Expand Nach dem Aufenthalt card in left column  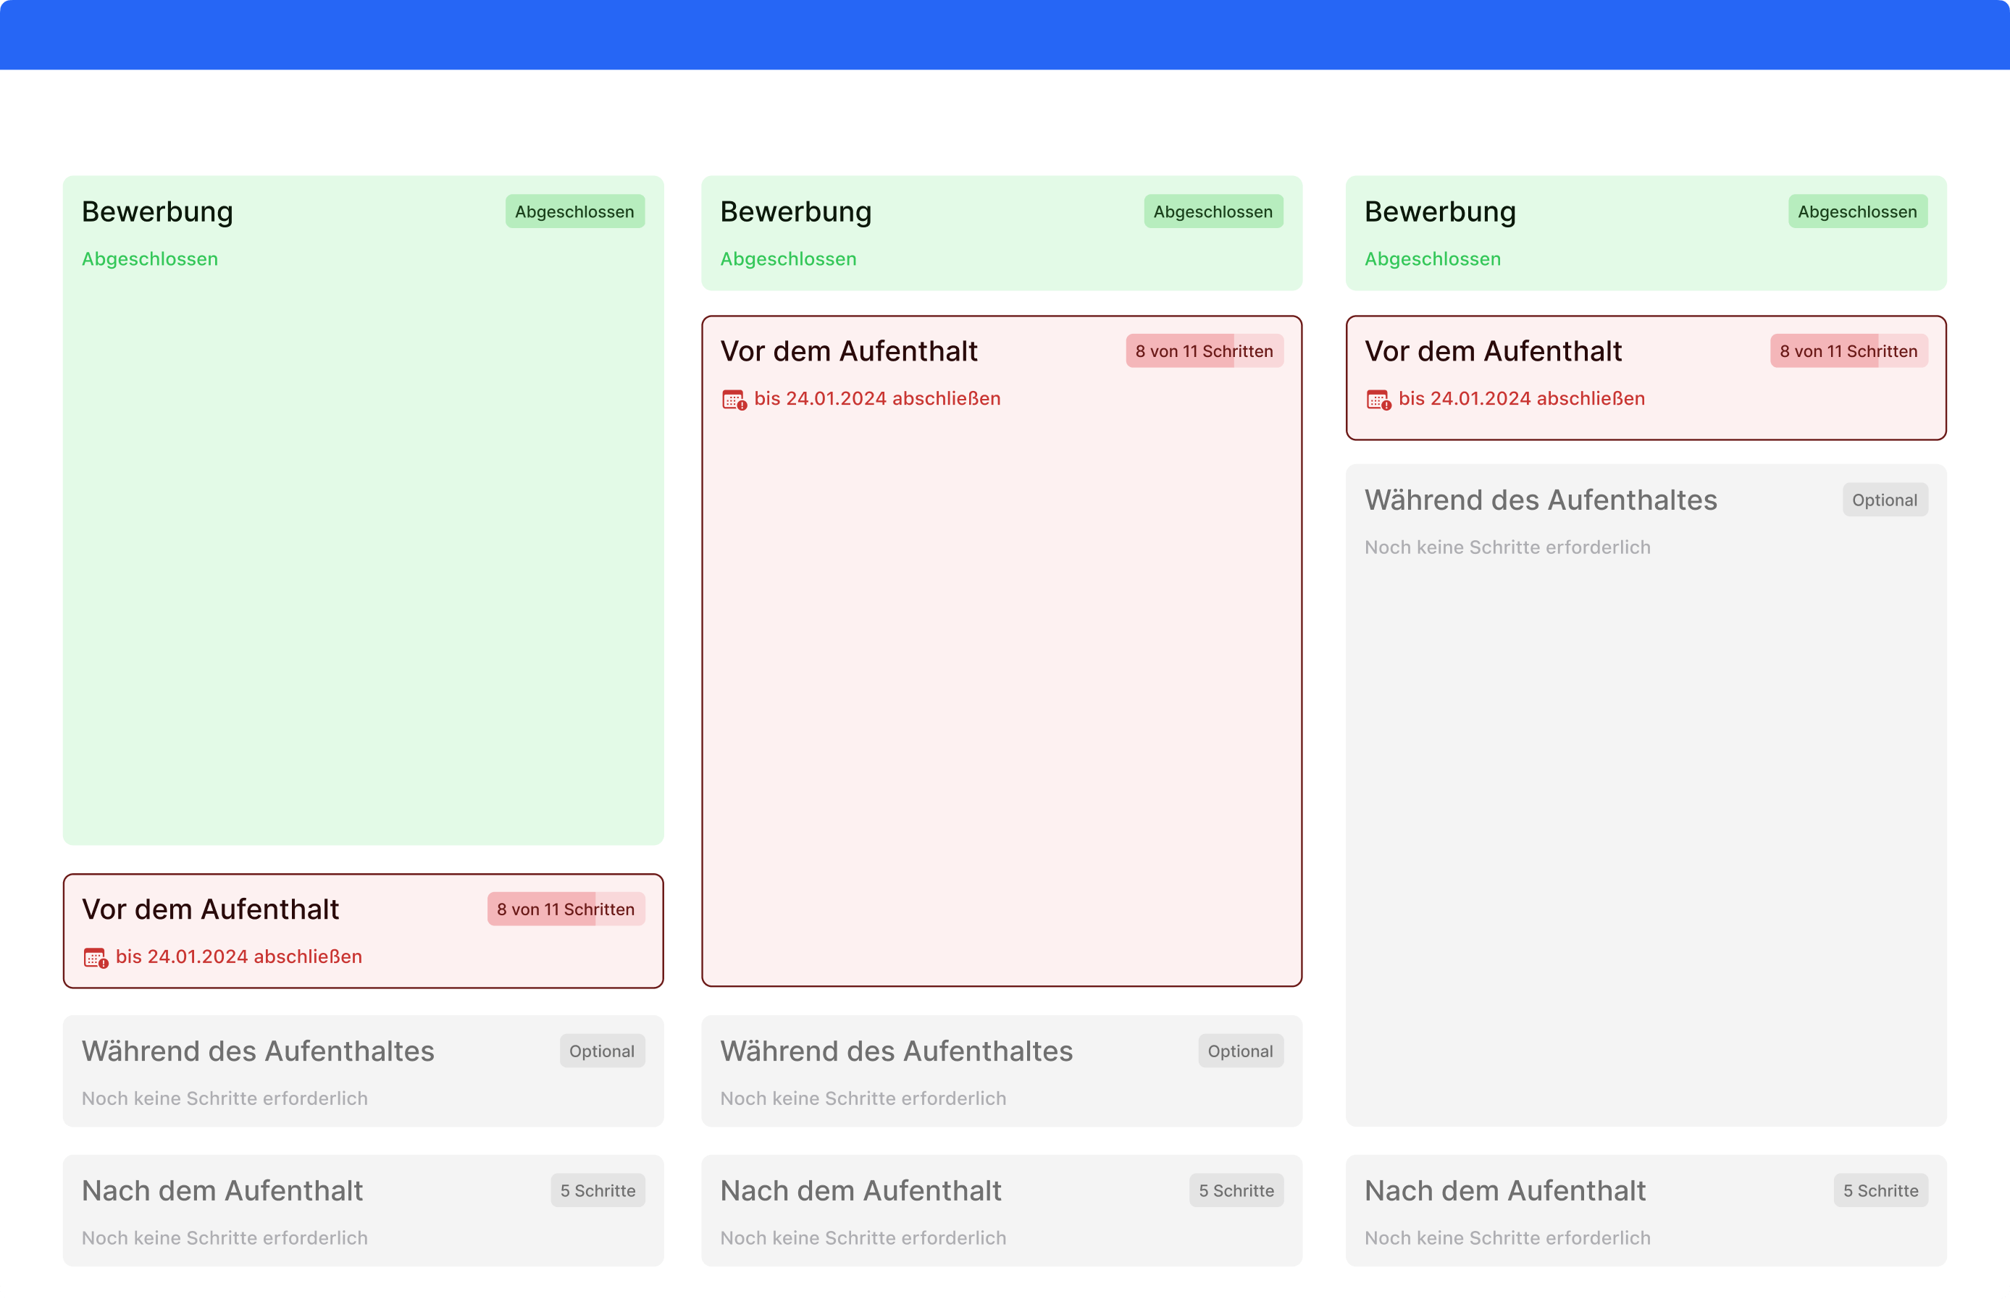click(x=222, y=1191)
